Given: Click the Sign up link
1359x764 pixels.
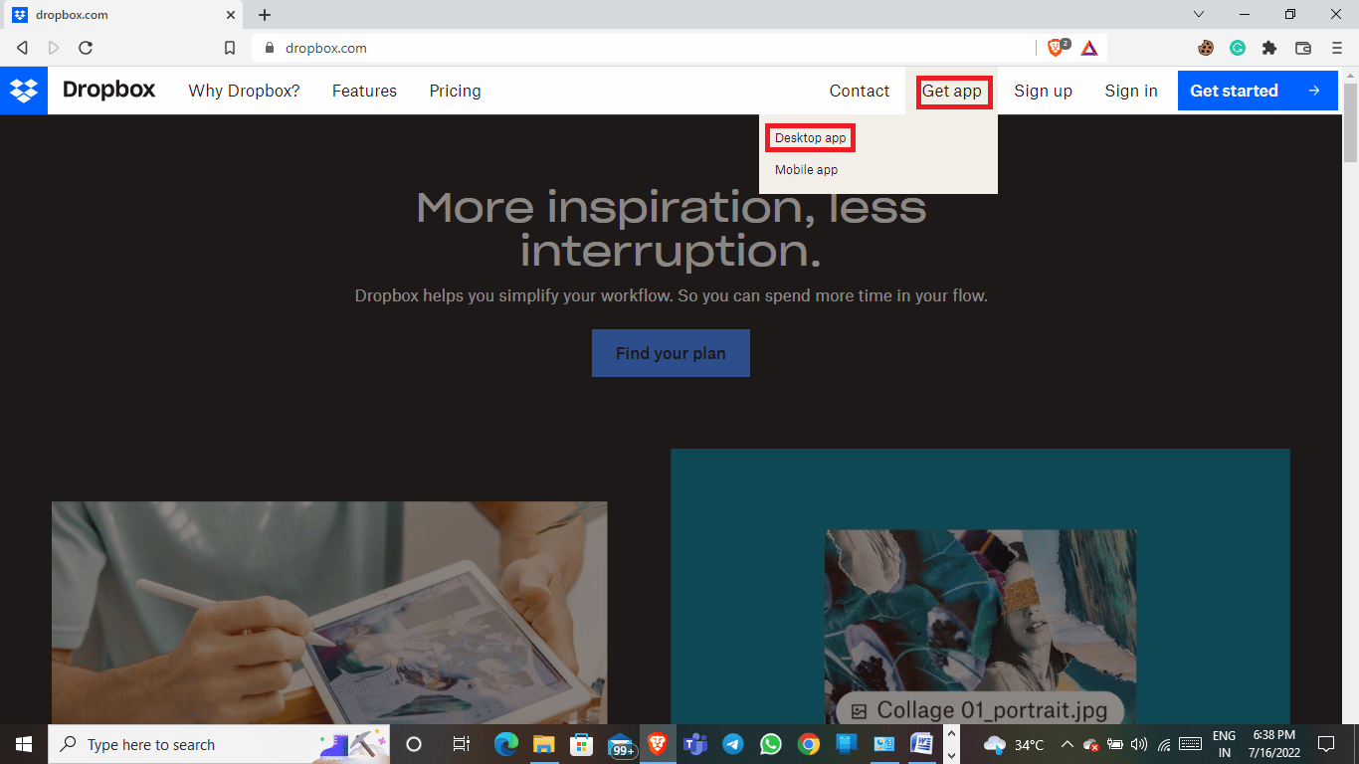Looking at the screenshot, I should 1043,91.
